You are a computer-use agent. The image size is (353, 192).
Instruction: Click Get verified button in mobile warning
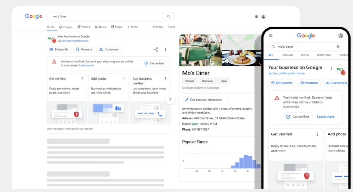(x=298, y=117)
